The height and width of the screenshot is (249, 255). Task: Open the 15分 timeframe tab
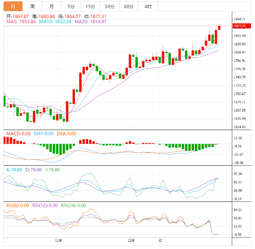click(x=90, y=6)
